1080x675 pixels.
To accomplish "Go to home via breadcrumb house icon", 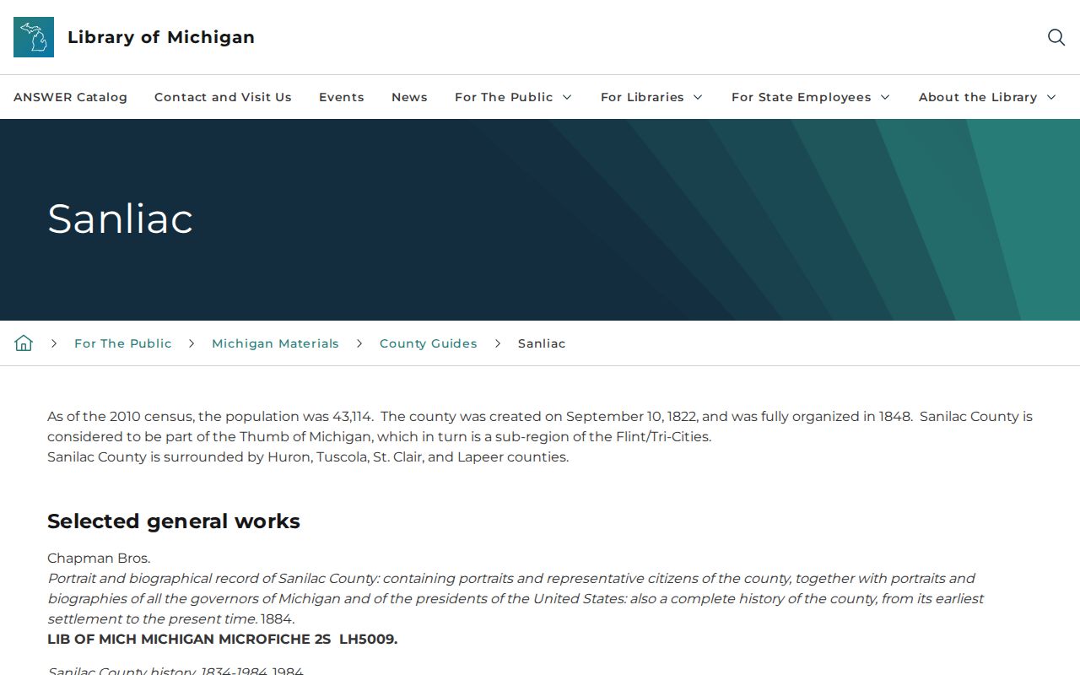I will (24, 343).
